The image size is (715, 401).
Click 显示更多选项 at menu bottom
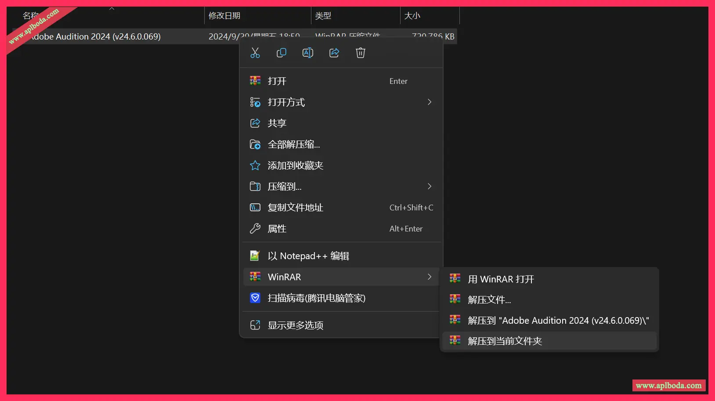tap(295, 325)
